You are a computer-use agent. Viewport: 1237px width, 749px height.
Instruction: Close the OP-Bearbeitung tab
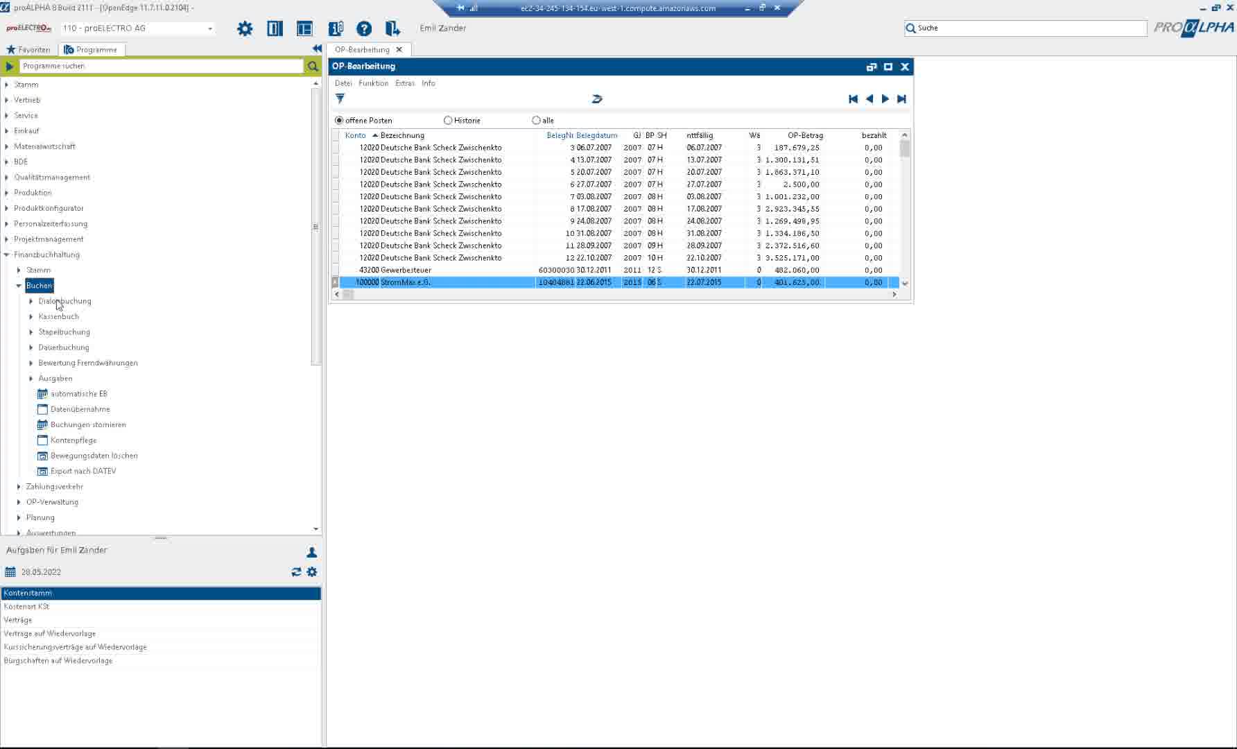(399, 49)
